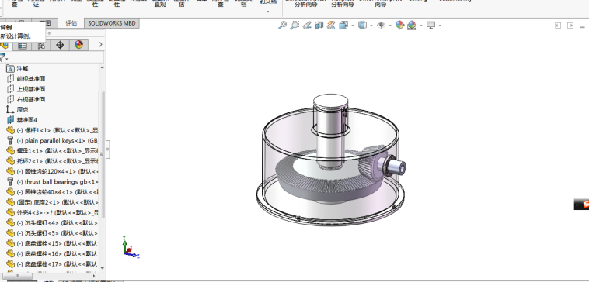
Task: Select 沉头螺钉<5> component
Action: pyautogui.click(x=57, y=233)
